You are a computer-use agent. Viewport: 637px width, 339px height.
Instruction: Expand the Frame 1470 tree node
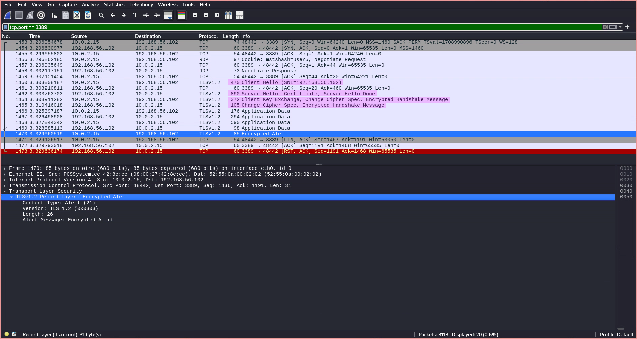5,168
